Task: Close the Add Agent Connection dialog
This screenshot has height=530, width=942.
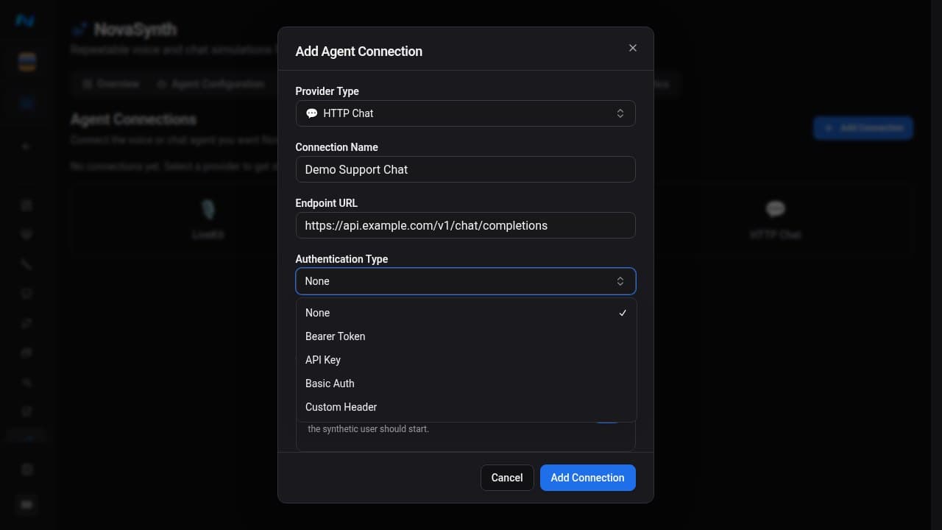Action: (x=632, y=48)
